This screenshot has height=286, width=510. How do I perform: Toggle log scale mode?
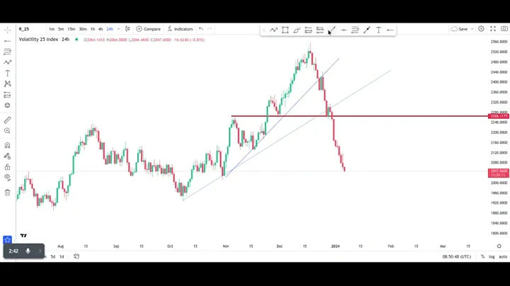492,256
